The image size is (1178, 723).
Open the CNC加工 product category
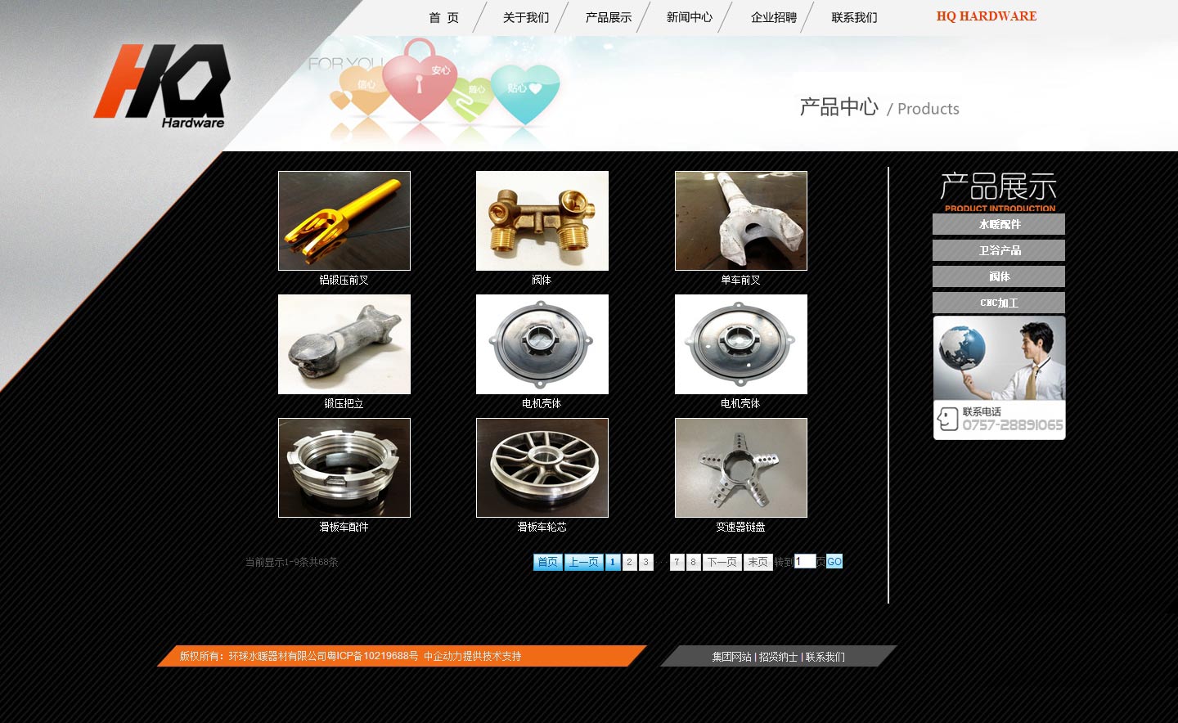pyautogui.click(x=998, y=303)
